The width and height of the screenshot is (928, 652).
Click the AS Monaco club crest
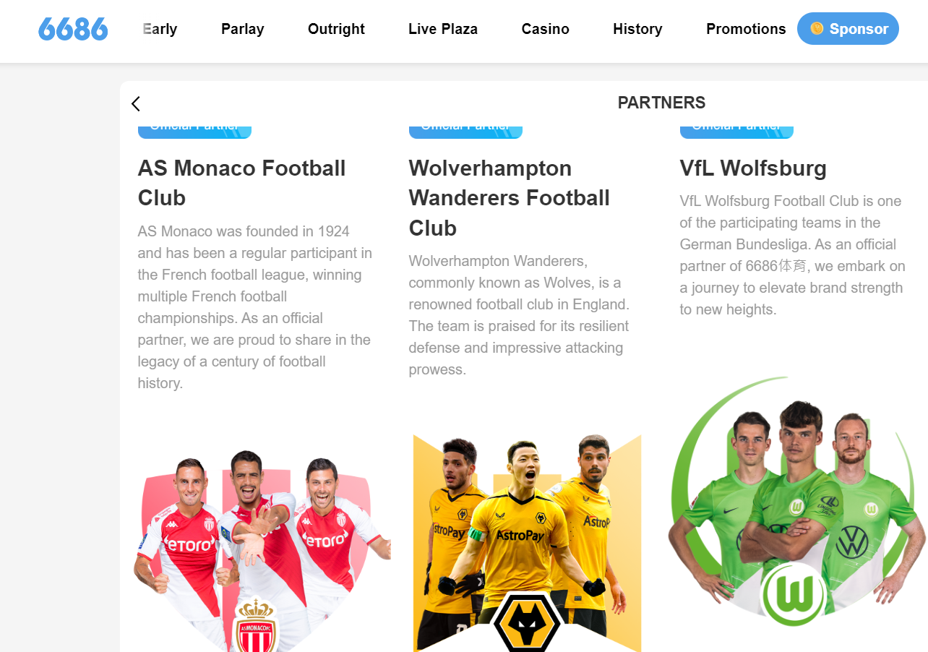[x=256, y=625]
